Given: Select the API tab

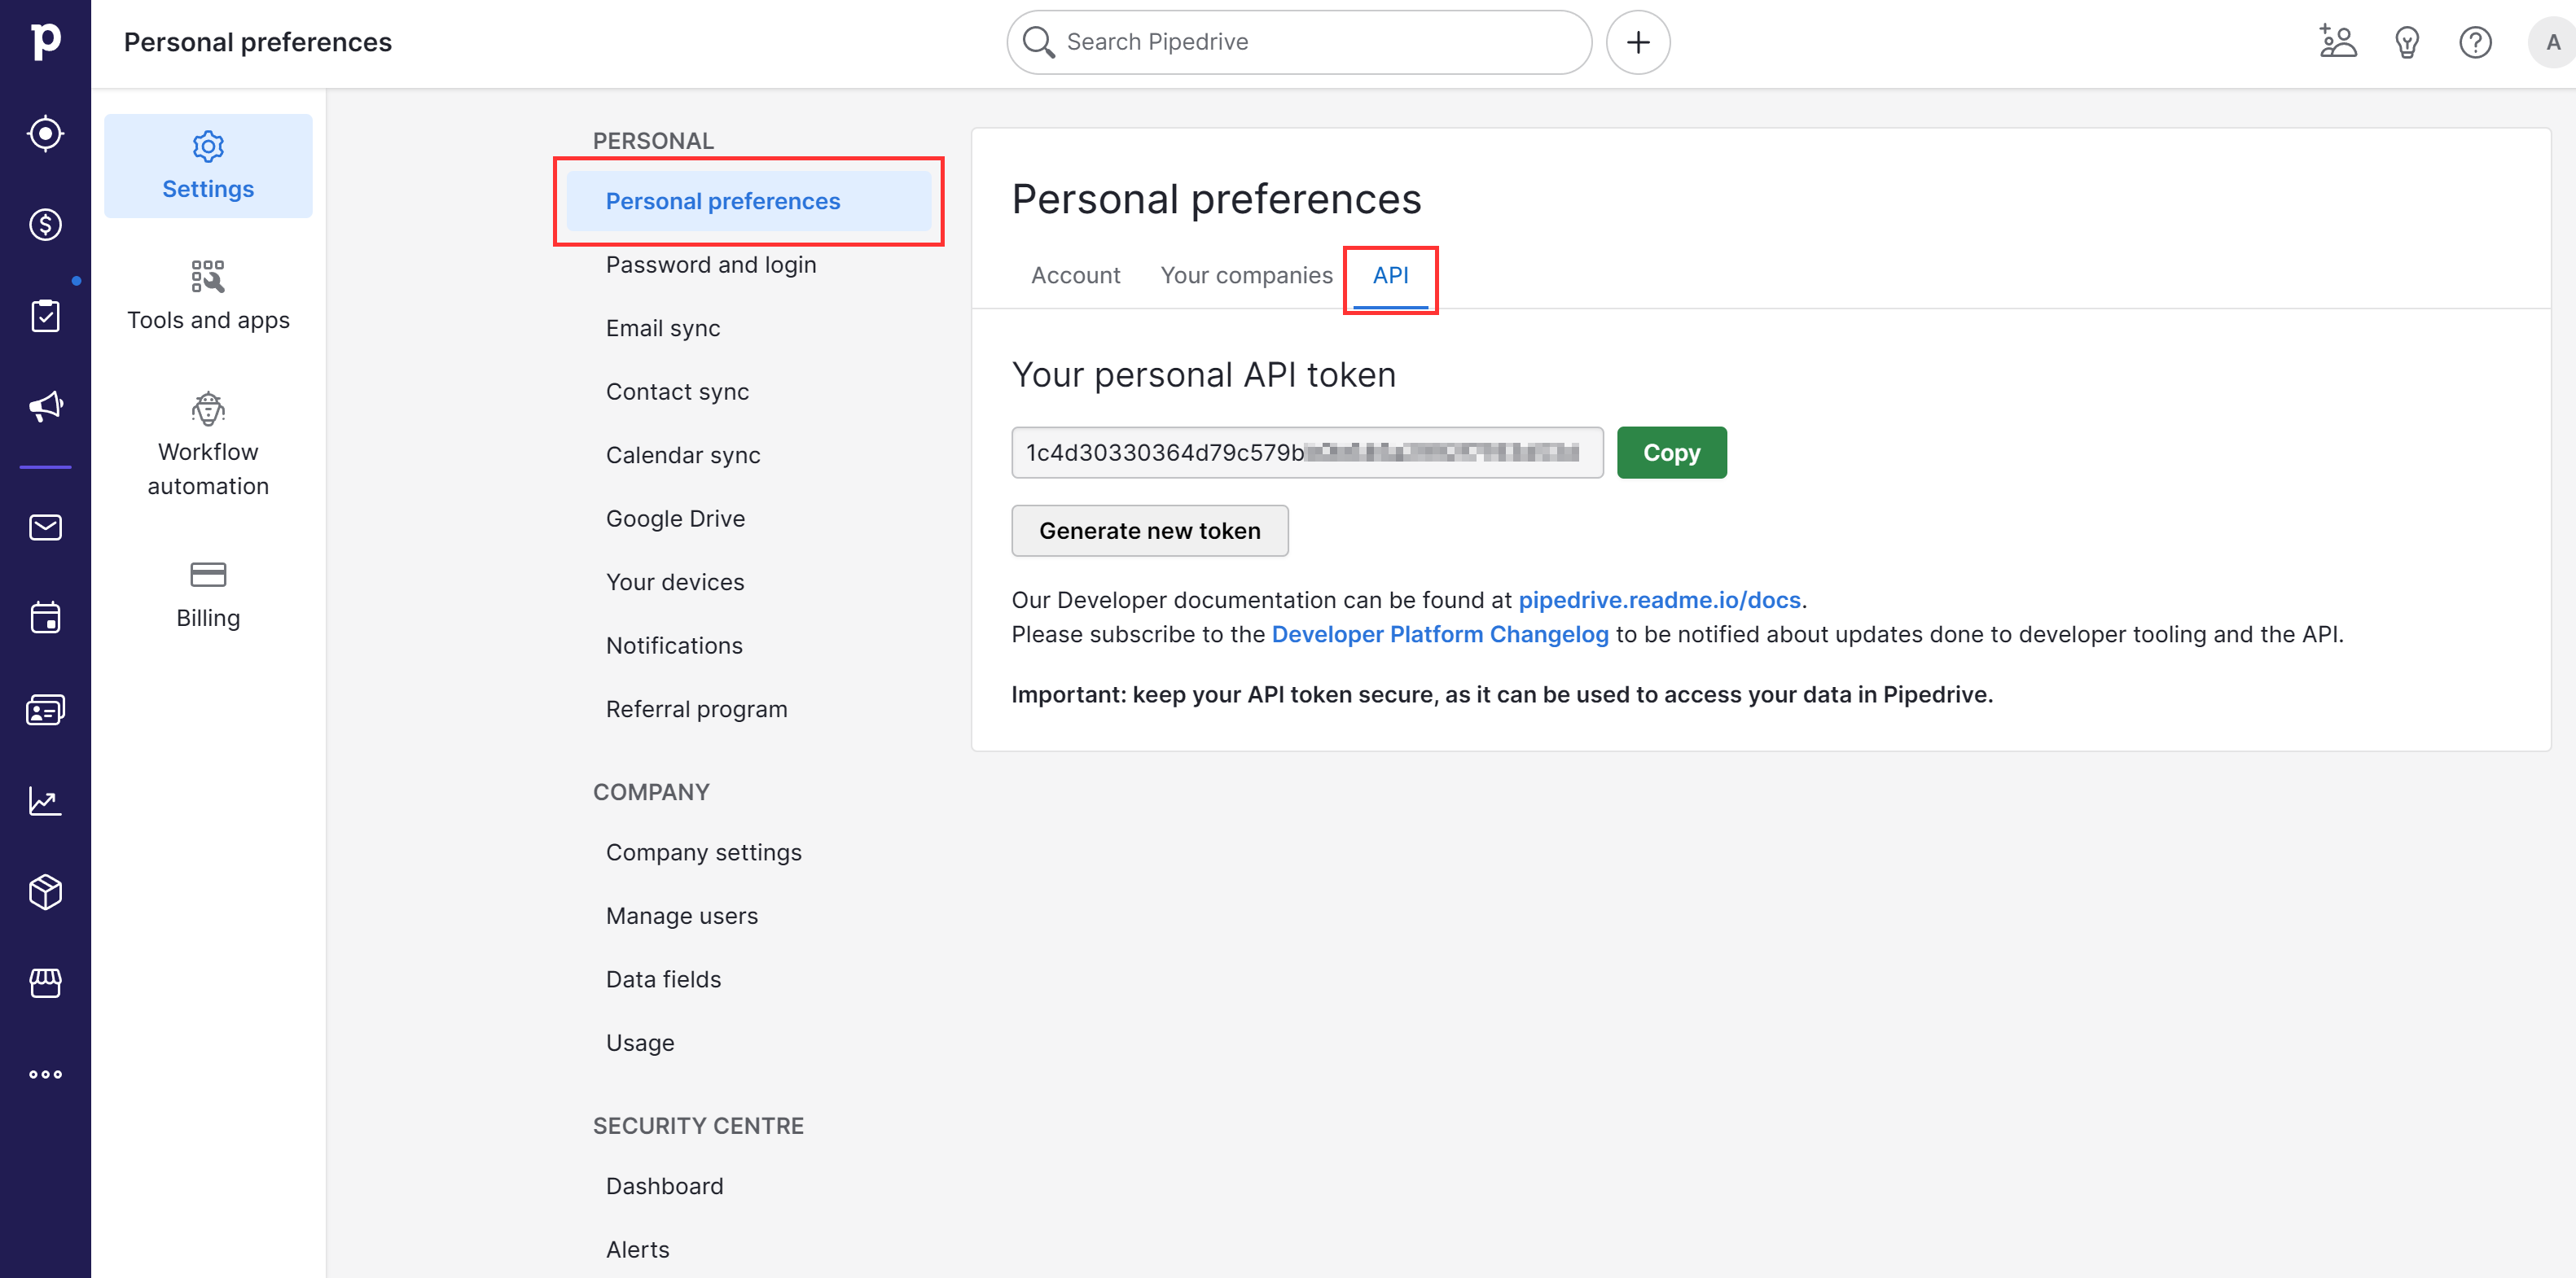Looking at the screenshot, I should point(1390,275).
